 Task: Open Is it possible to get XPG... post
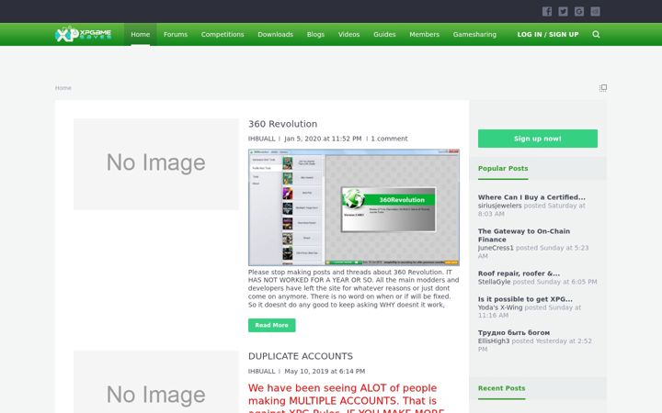[x=525, y=299]
